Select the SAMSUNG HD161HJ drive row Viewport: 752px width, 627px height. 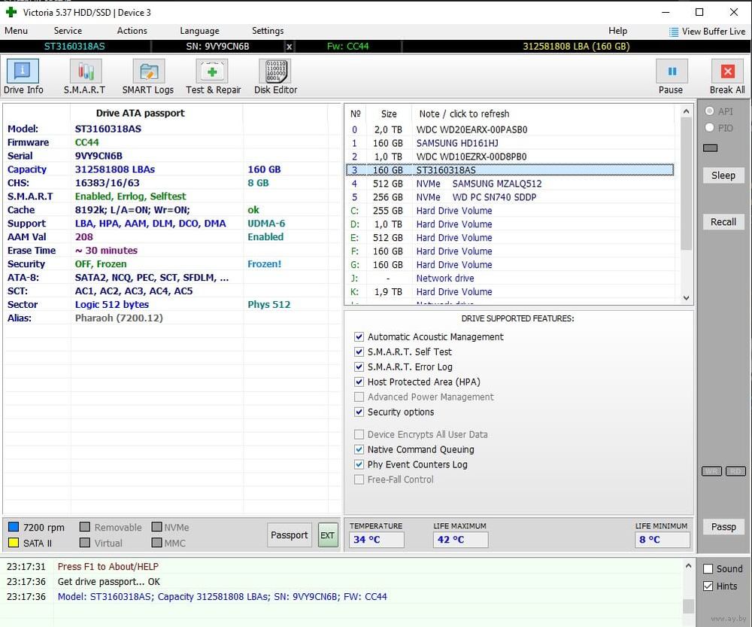coord(457,143)
